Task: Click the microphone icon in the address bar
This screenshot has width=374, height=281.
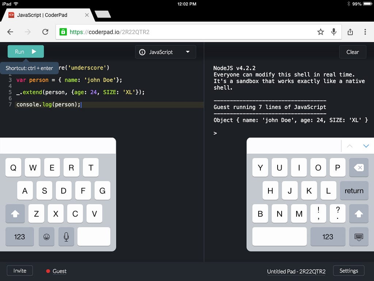Action: click(333, 32)
